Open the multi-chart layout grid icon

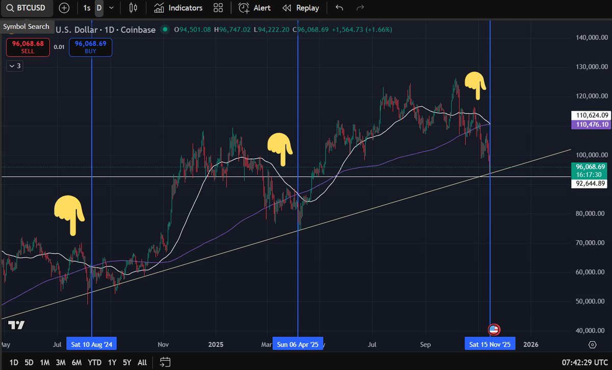(218, 8)
